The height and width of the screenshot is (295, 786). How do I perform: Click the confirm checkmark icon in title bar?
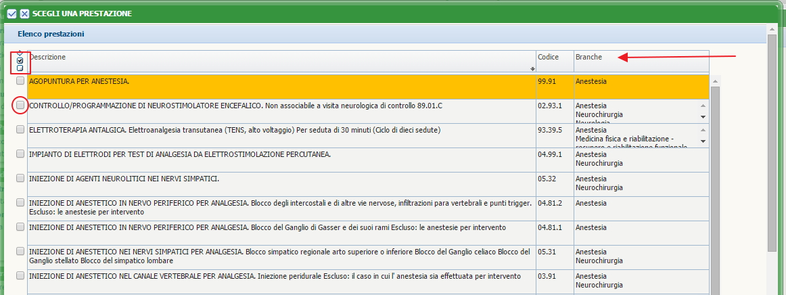point(11,14)
